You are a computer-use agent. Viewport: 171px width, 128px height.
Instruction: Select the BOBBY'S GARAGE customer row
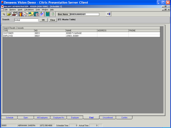coord(82,33)
